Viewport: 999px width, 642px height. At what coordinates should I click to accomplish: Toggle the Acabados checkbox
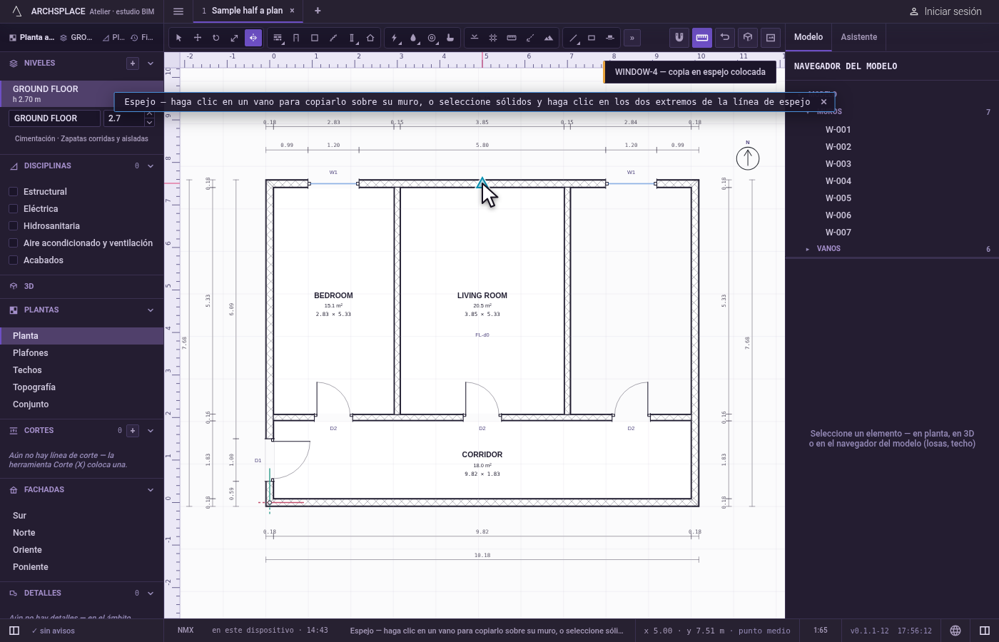pos(13,260)
